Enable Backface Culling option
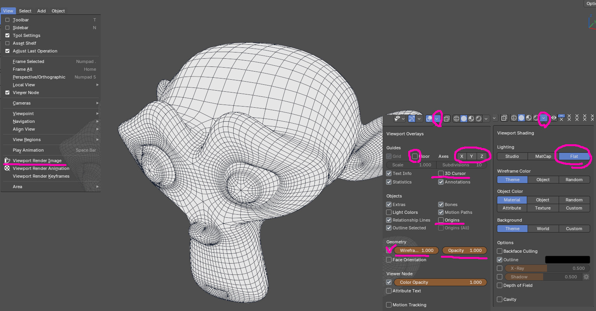This screenshot has width=596, height=311. 500,251
